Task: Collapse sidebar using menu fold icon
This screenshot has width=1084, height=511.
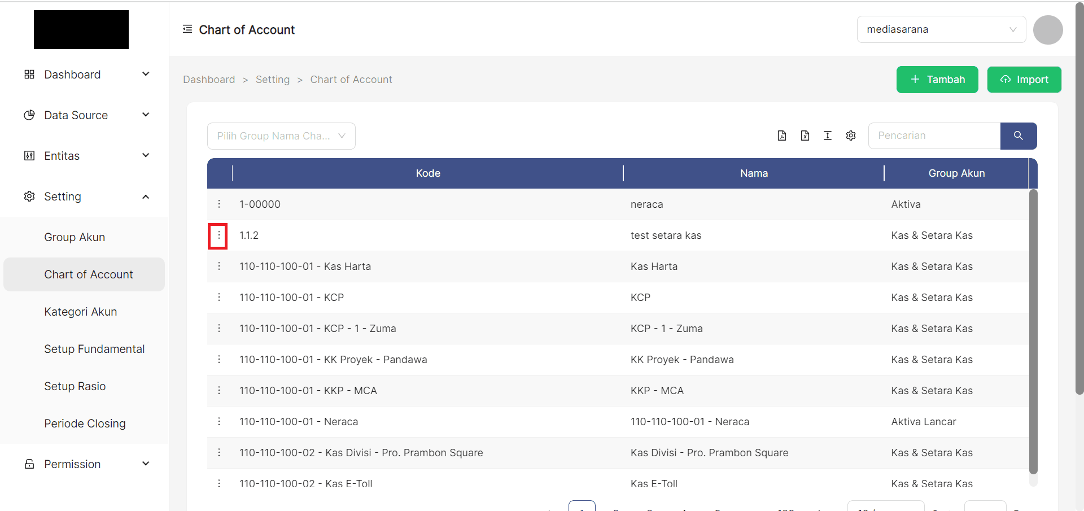Action: point(187,29)
